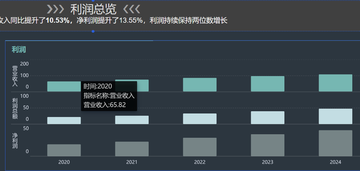Viewport: 360px width, 171px height.
Task: Click the 100 tick on 利润总额 axis
Action: click(x=24, y=96)
